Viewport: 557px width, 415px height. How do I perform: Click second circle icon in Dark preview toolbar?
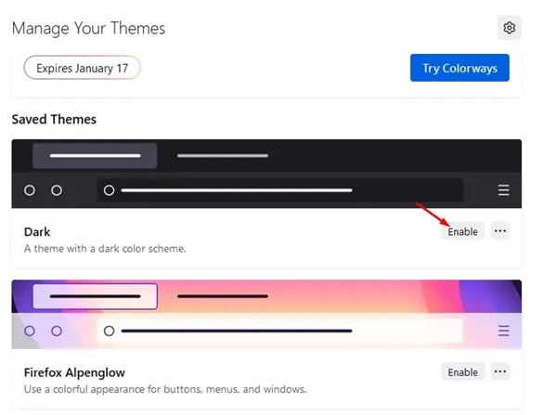pyautogui.click(x=57, y=190)
